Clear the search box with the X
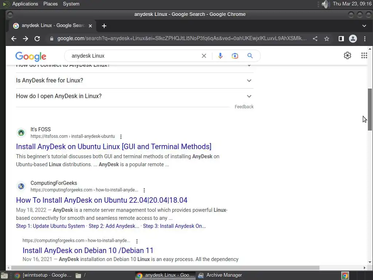Screen dimensions: 373x280 [204, 56]
